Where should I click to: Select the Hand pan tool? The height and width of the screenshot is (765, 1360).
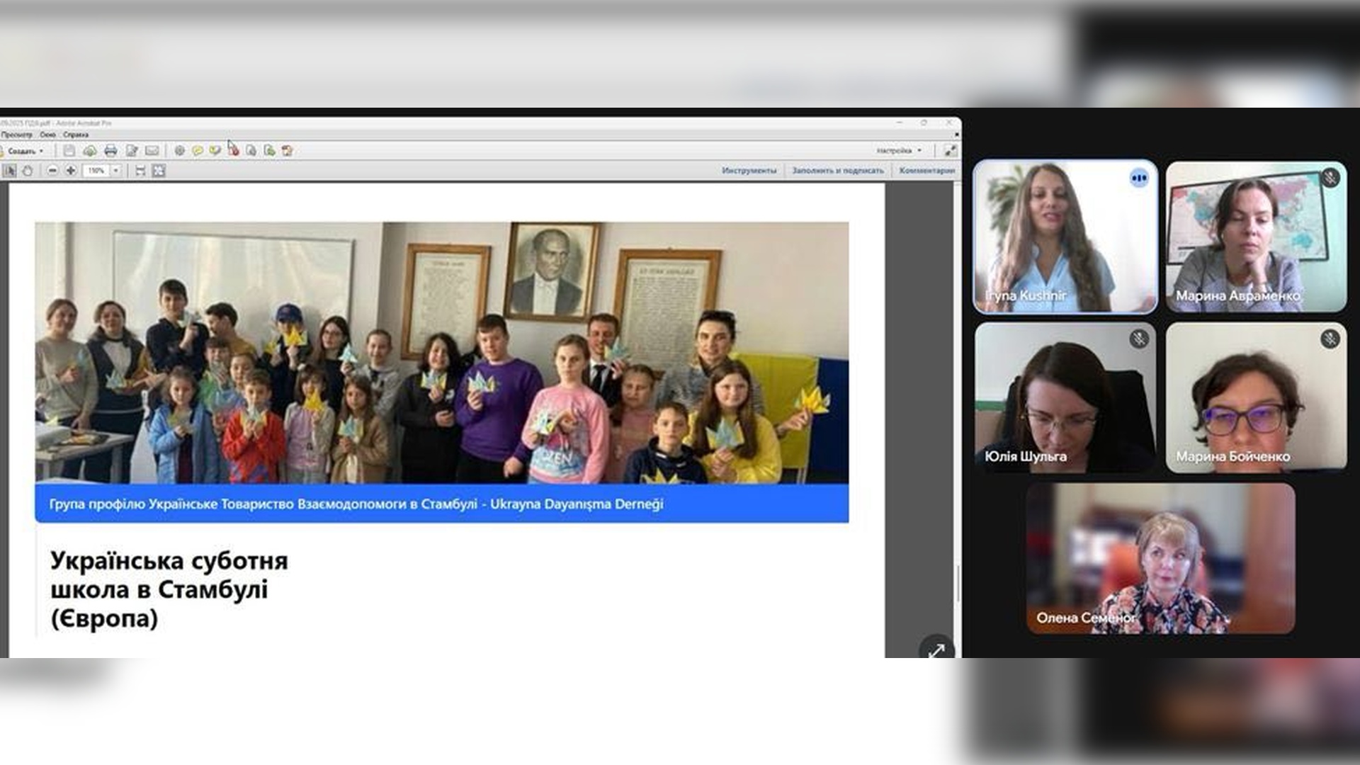coord(28,171)
